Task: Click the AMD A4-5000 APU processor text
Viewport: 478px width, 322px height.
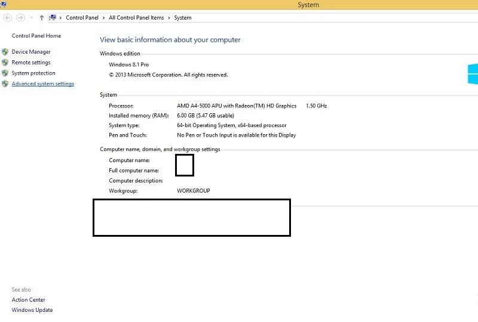Action: tap(237, 106)
